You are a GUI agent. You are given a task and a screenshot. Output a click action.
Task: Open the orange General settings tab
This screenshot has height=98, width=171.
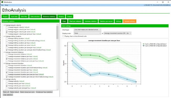pyautogui.click(x=130, y=21)
